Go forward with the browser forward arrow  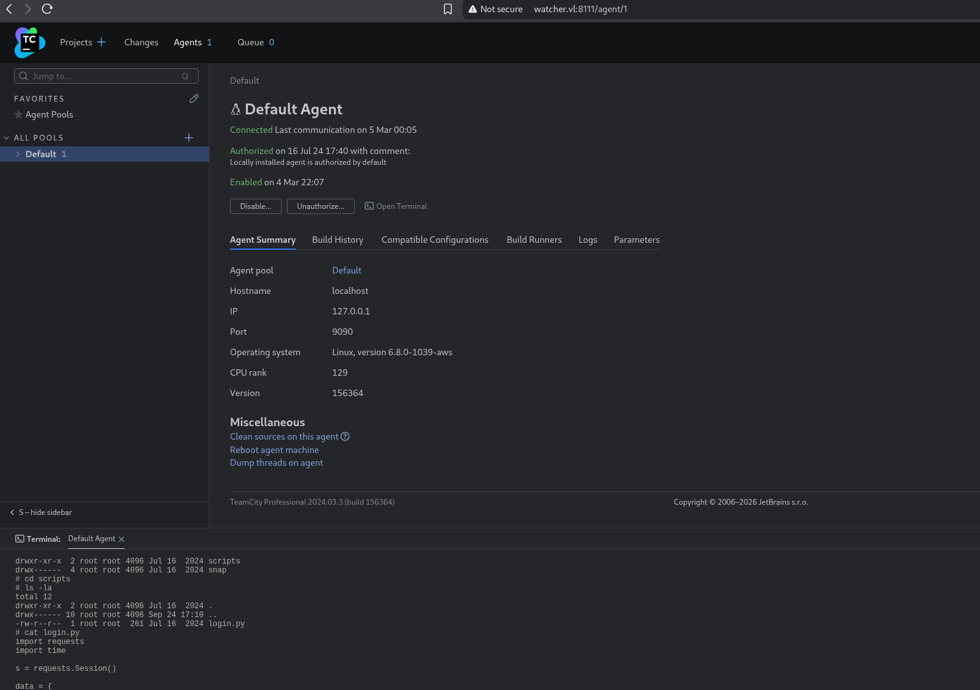coord(28,9)
